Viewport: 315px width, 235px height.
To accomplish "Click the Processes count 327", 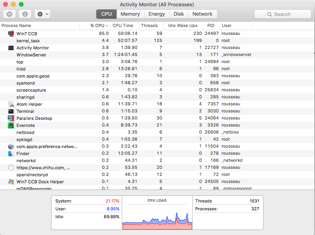I will pyautogui.click(x=255, y=209).
